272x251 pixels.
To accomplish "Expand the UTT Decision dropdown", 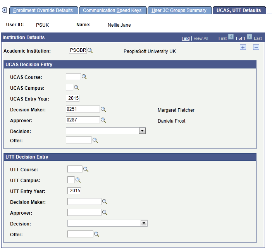I will 144,223.
